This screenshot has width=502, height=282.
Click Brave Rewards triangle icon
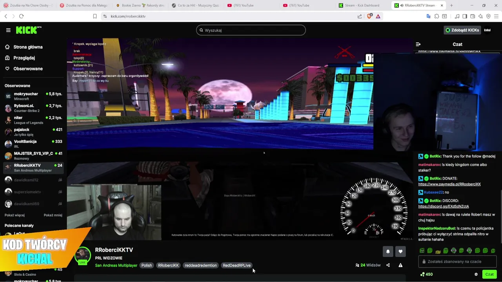click(x=378, y=16)
